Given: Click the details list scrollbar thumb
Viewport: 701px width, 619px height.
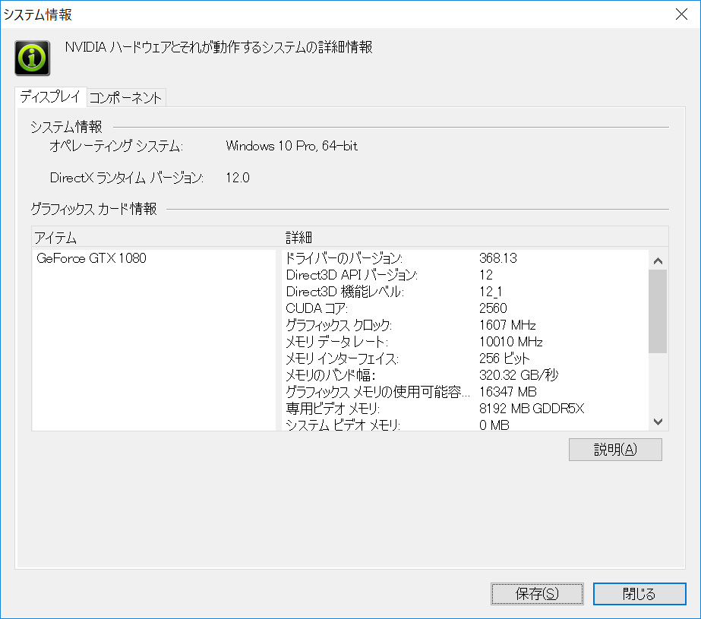Looking at the screenshot, I should point(658,311).
